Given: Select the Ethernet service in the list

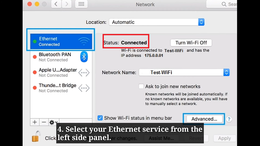Looking at the screenshot, I should pyautogui.click(x=61, y=41).
